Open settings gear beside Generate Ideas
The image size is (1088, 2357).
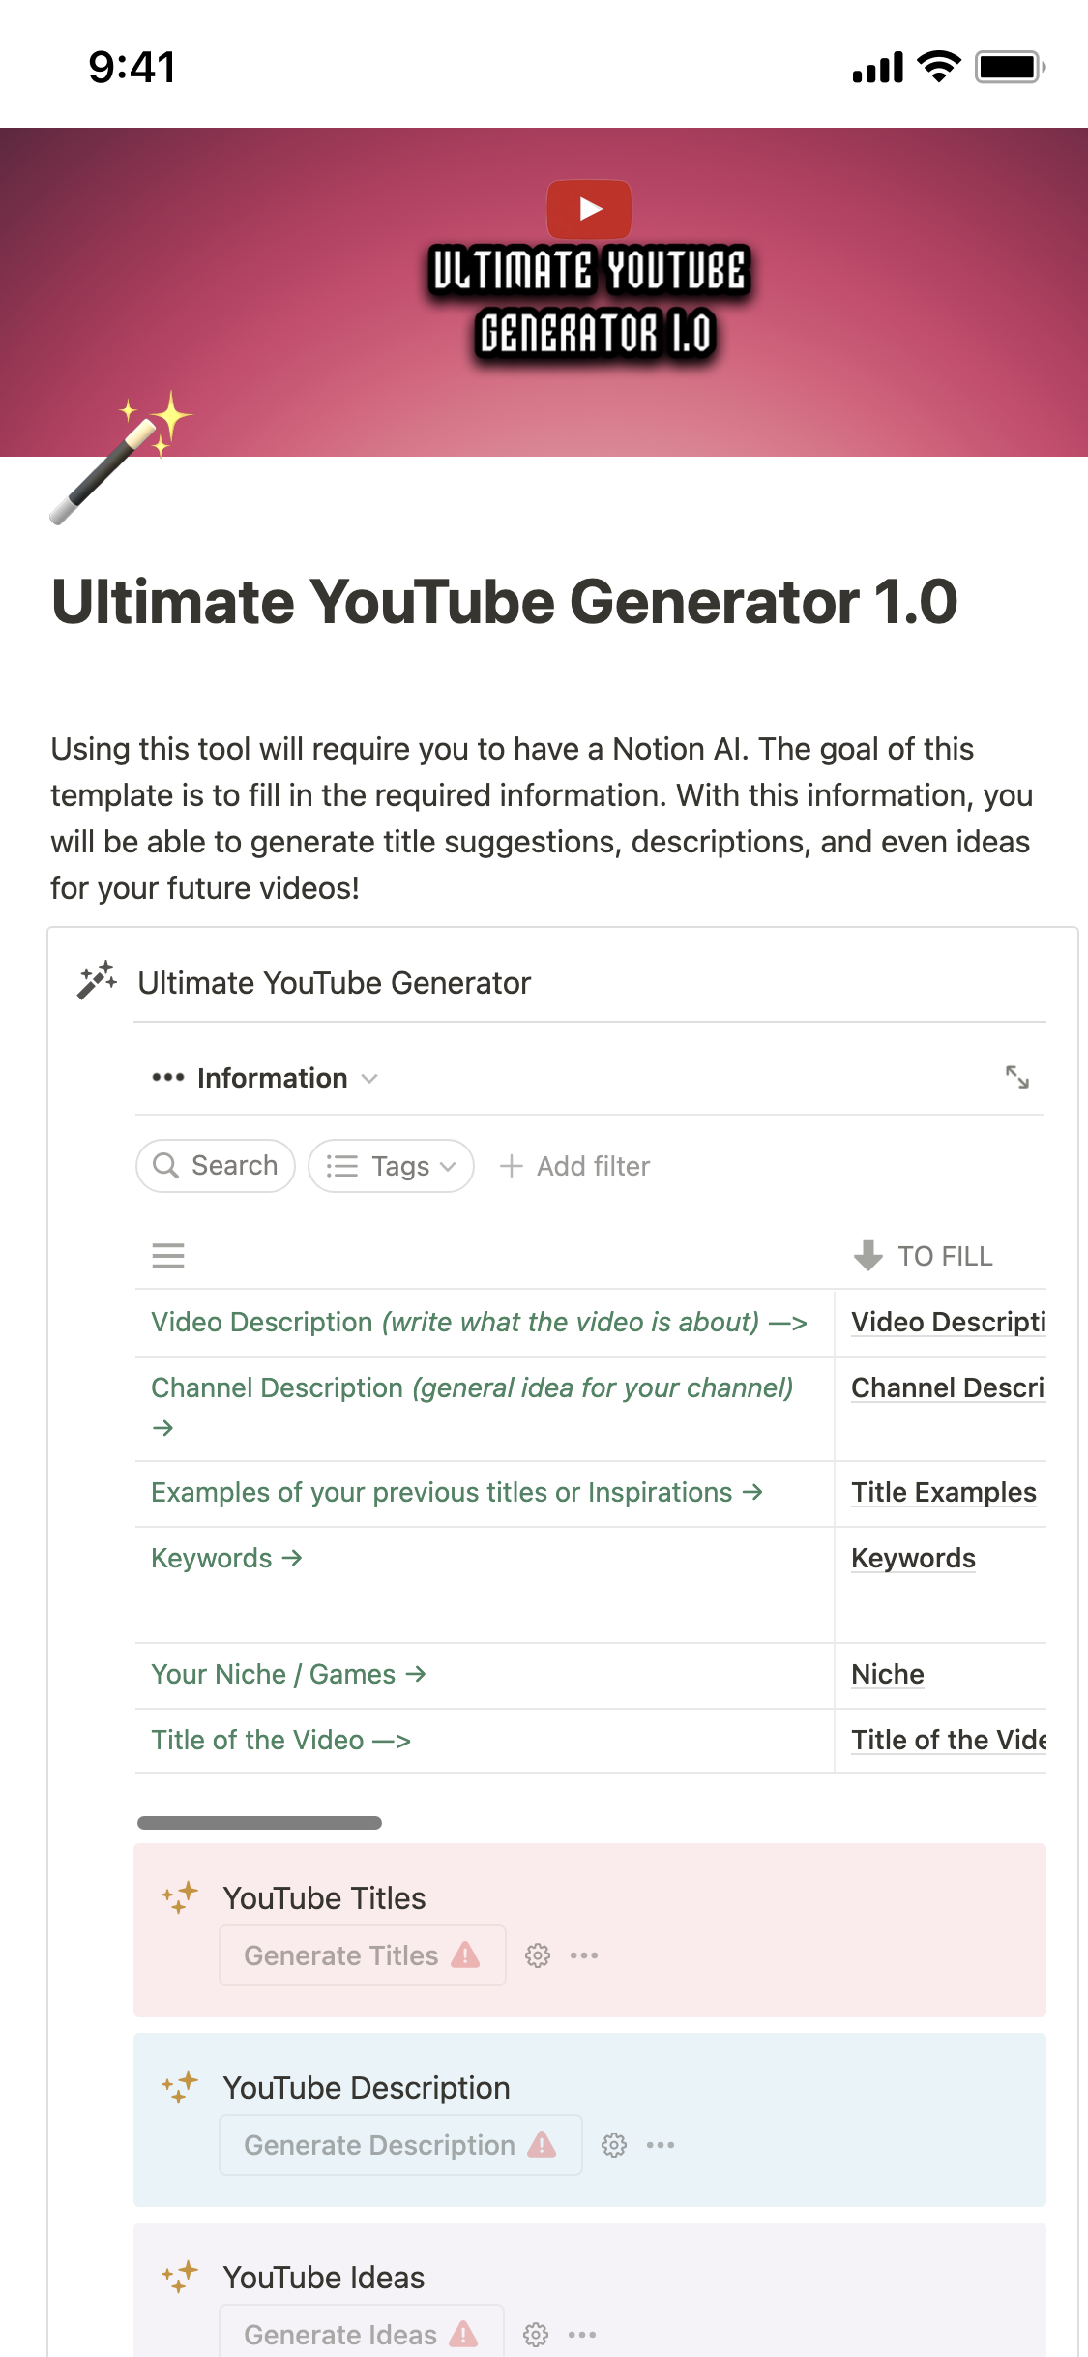[536, 2335]
